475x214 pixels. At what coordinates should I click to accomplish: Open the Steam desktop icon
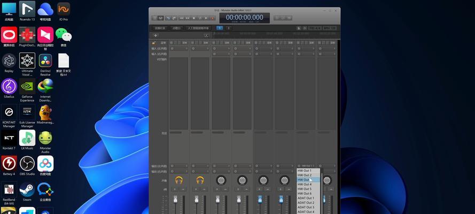(27, 192)
